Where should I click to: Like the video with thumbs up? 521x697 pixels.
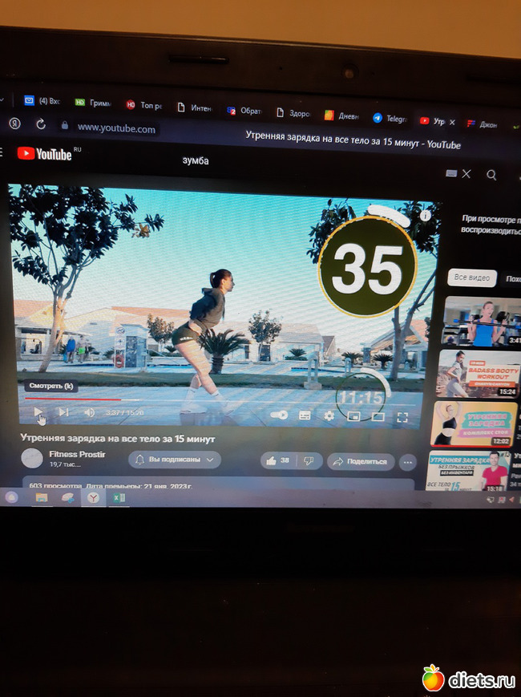coord(278,460)
